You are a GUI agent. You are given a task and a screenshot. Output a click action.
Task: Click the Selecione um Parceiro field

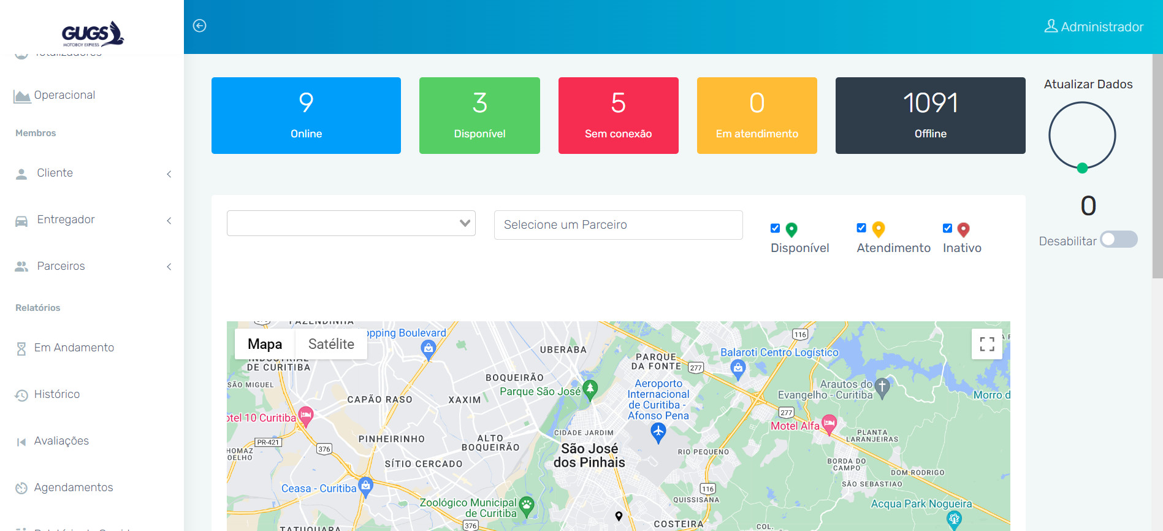pos(618,225)
